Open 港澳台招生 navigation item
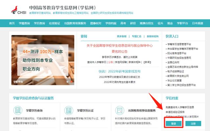 pyautogui.click(x=147, y=23)
